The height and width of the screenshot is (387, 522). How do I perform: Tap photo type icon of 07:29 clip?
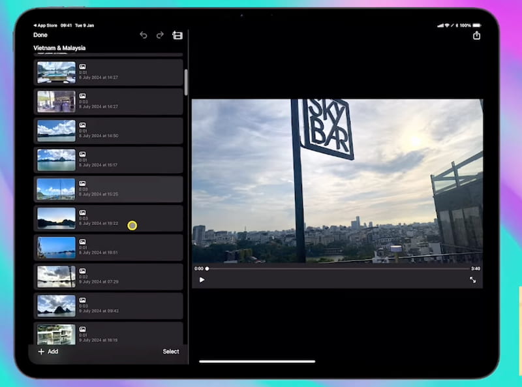click(x=83, y=271)
